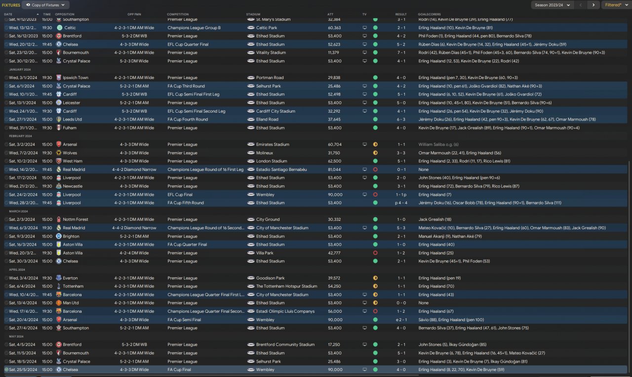Image resolution: width=632 pixels, height=377 pixels.
Task: Click the red loss indicator in Real Madrid 0-1 row
Action: [375, 169]
